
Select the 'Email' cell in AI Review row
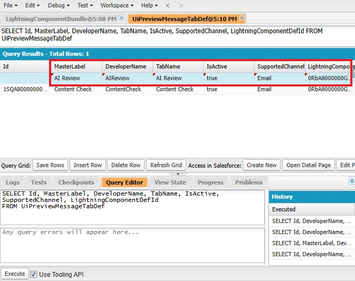click(x=279, y=78)
